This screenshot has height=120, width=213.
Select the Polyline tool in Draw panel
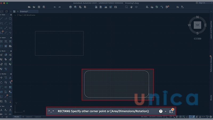pyautogui.click(x=6, y=18)
